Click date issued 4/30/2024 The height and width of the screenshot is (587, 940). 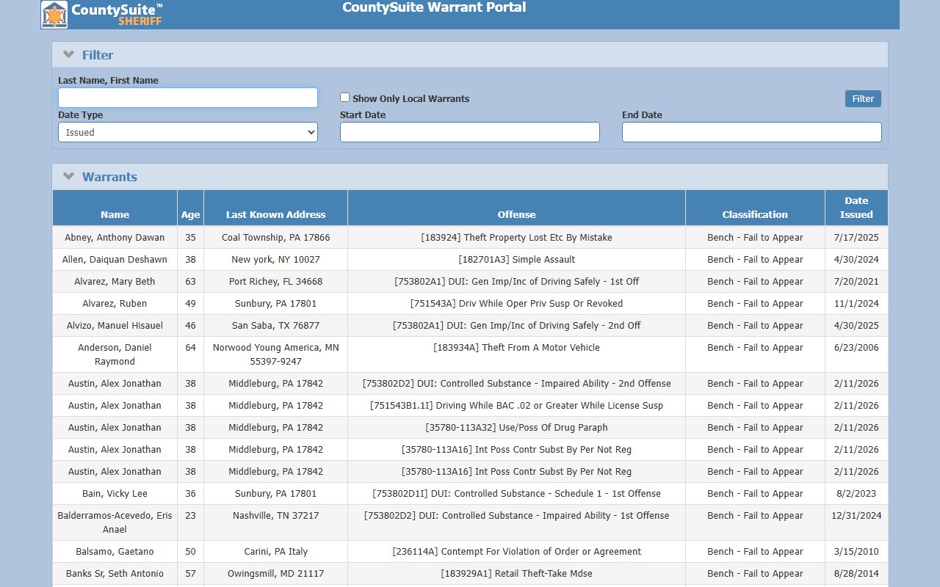(856, 259)
